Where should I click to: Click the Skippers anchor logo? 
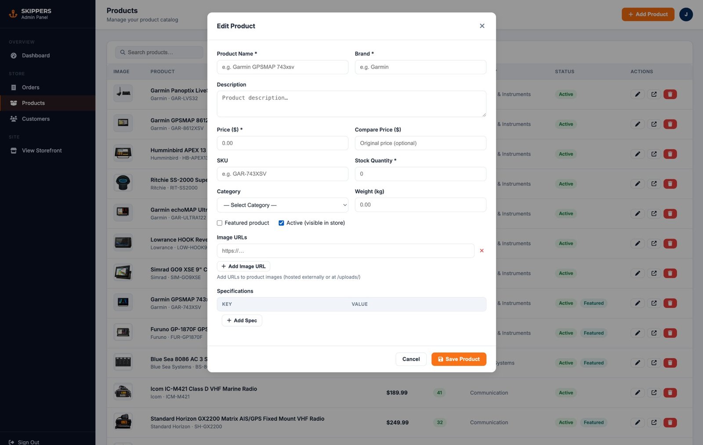pyautogui.click(x=13, y=14)
